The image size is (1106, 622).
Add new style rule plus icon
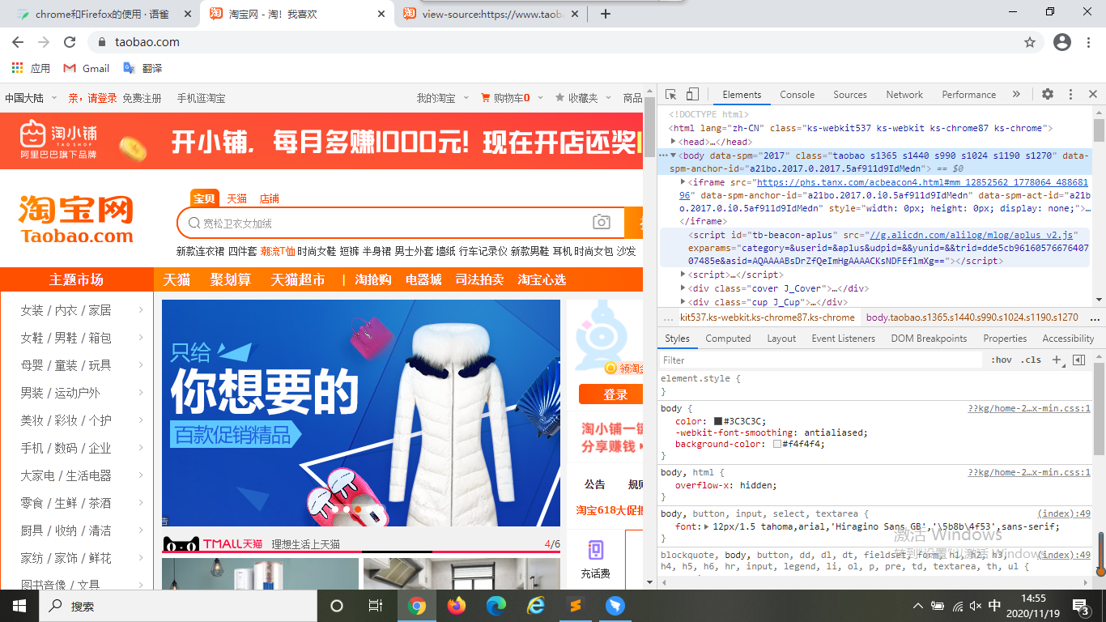(x=1057, y=360)
